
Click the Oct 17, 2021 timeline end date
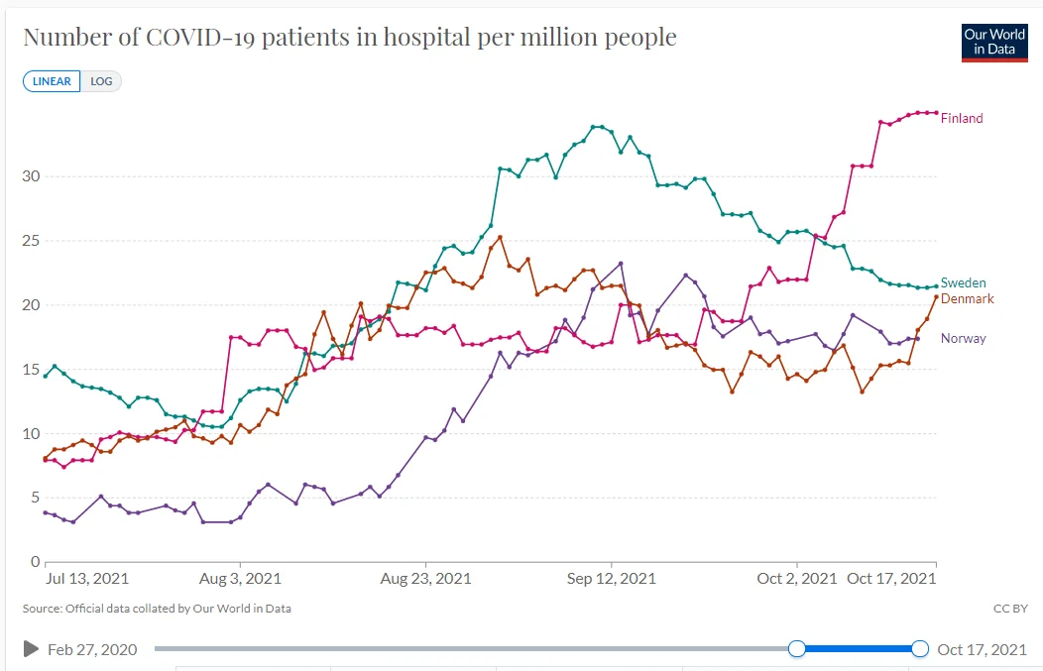tap(982, 650)
